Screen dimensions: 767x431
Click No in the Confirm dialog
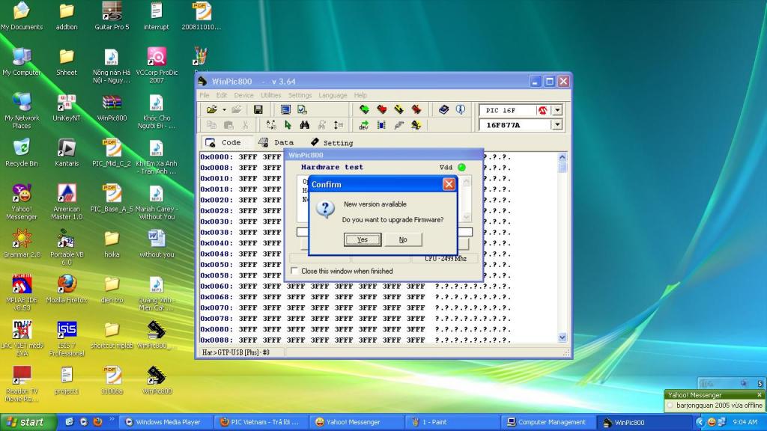[x=403, y=239]
